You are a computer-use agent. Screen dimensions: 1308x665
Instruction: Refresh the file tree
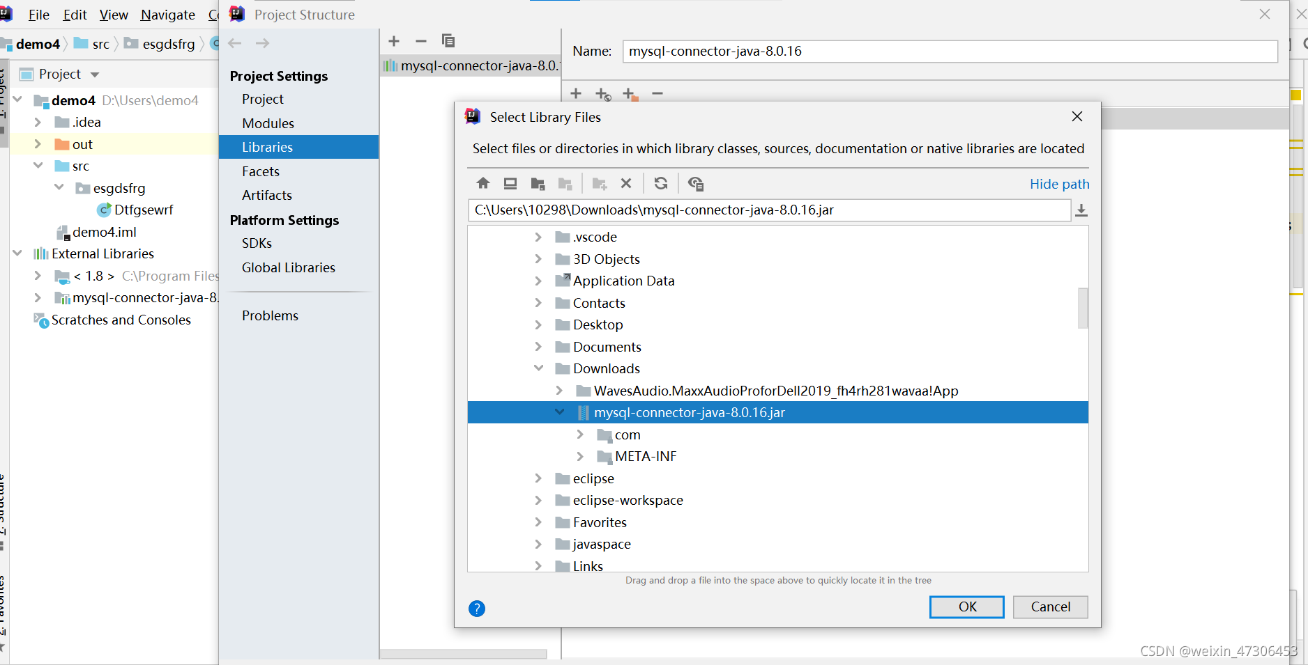click(661, 183)
